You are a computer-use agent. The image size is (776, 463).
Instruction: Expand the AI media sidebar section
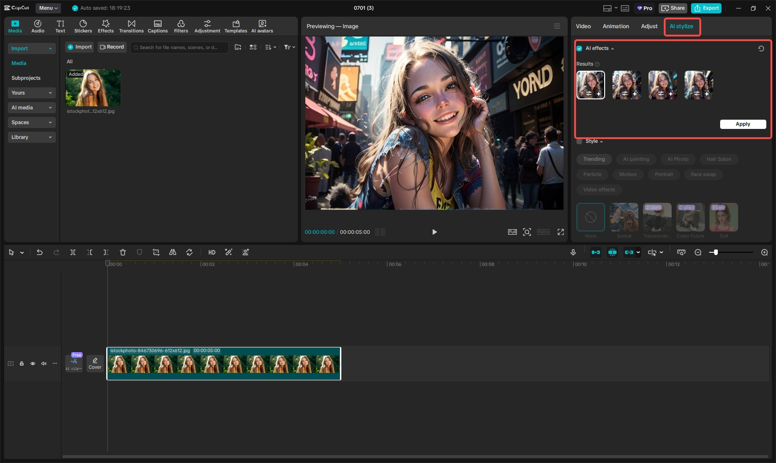(x=31, y=108)
